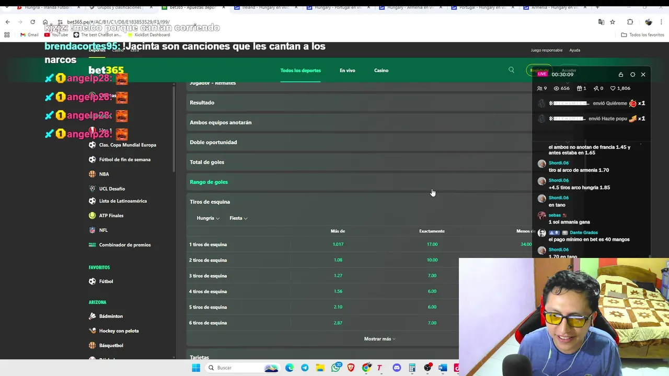Open KickBot Dashboard bookmark
This screenshot has width=669, height=376.
tap(148, 35)
